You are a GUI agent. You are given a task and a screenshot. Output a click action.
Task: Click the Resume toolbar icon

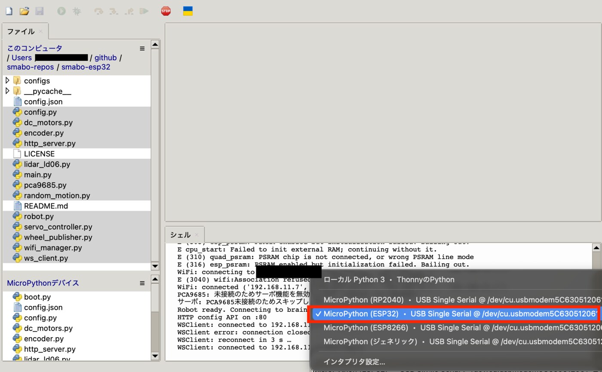[144, 11]
